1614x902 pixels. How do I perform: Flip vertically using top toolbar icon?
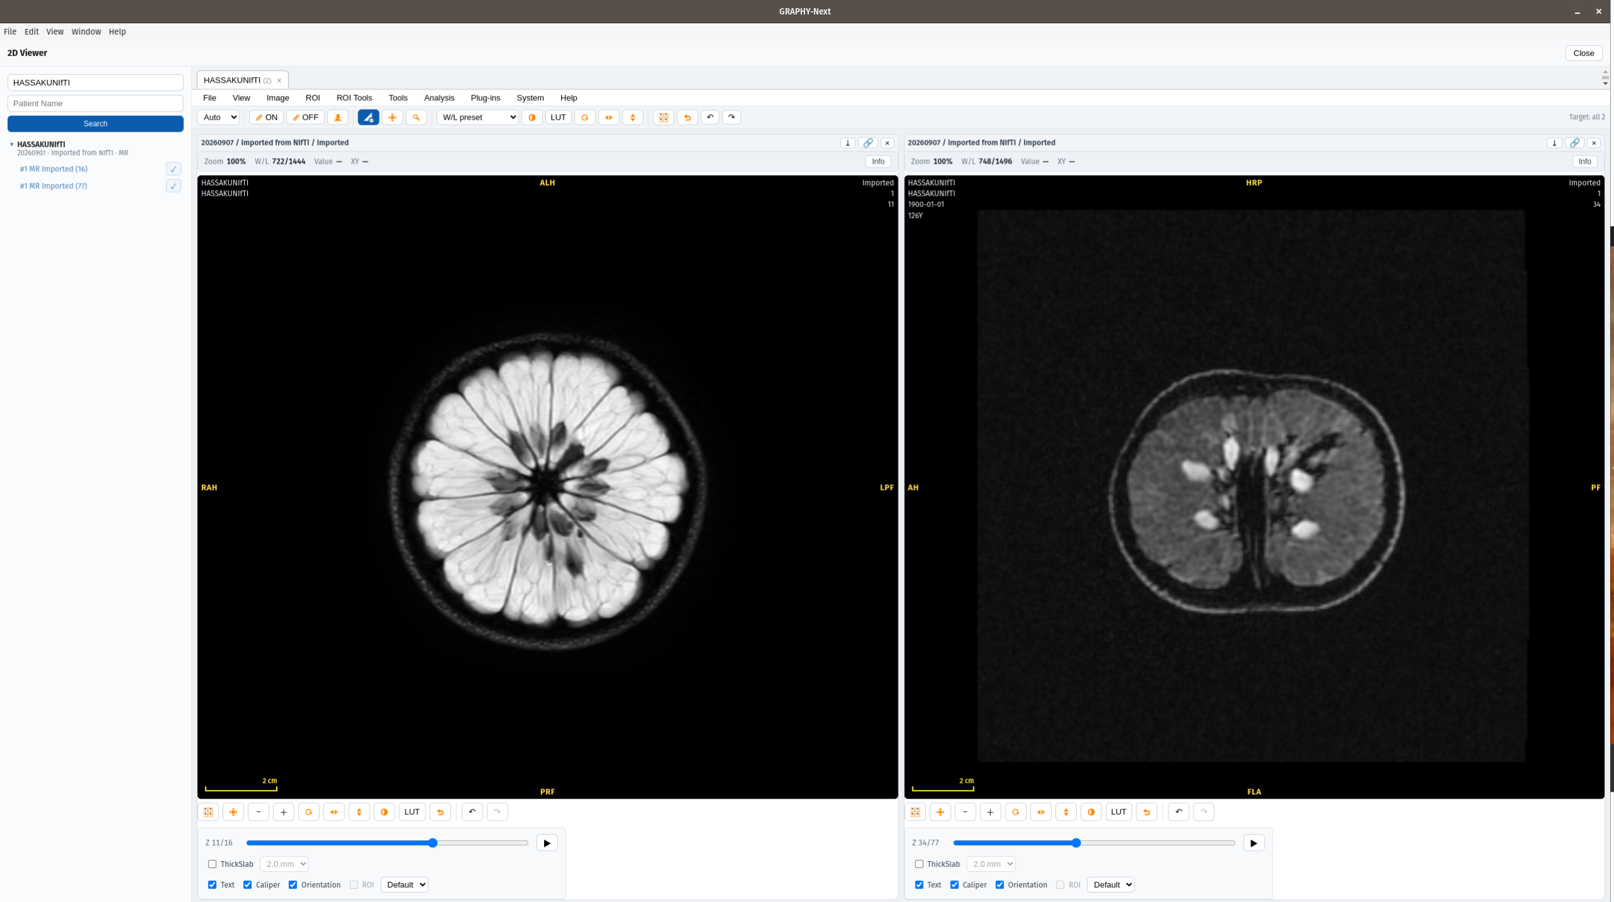click(632, 117)
